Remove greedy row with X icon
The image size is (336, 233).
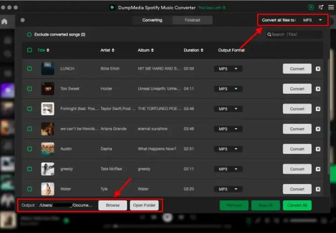point(318,169)
